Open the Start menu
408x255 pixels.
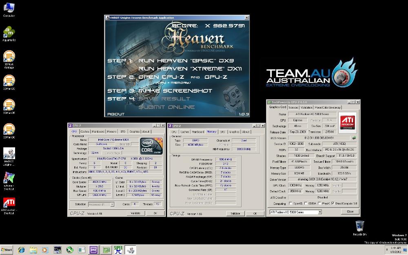click(x=7, y=250)
